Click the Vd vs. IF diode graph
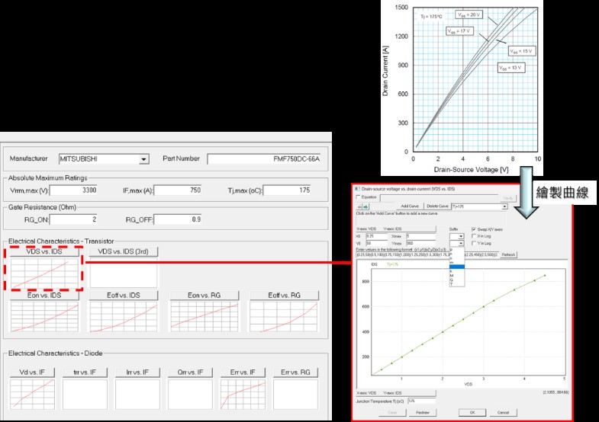This screenshot has width=599, height=422. [x=37, y=393]
